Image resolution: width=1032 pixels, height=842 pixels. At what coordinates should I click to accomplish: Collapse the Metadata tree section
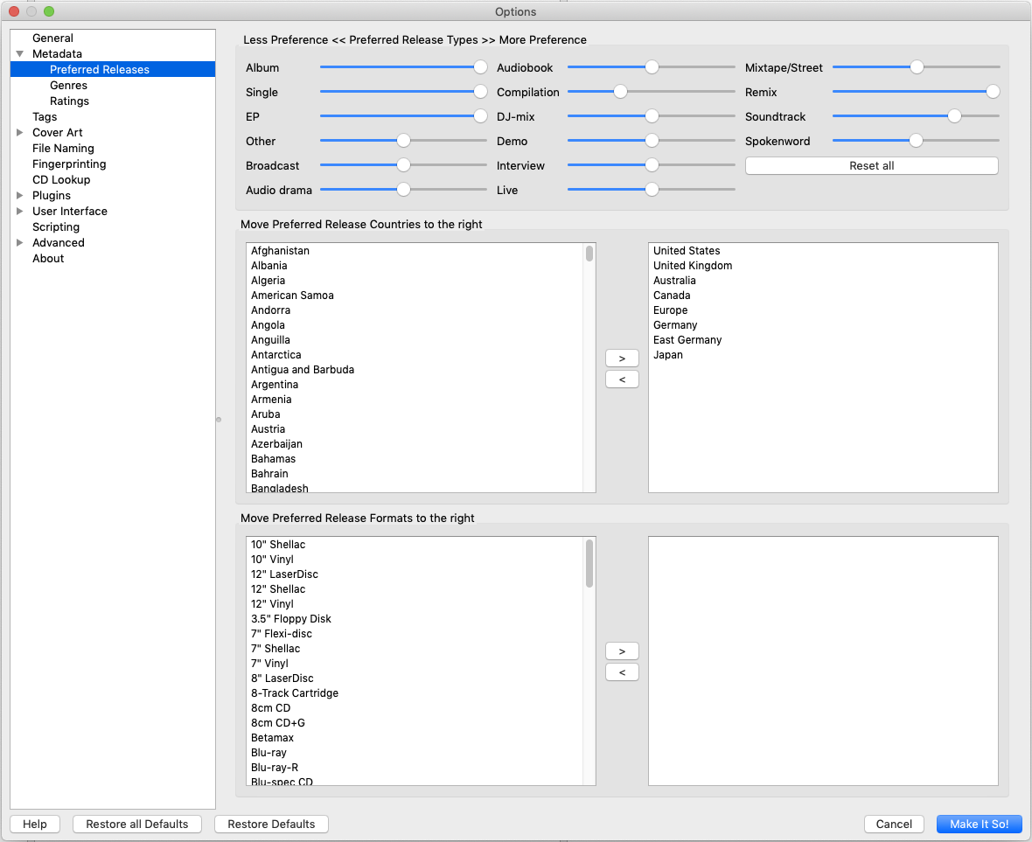(20, 54)
